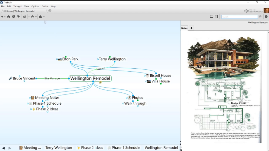Activate the Phase 1 Schedule thought in plex
This screenshot has width=269, height=151.
coord(47,103)
